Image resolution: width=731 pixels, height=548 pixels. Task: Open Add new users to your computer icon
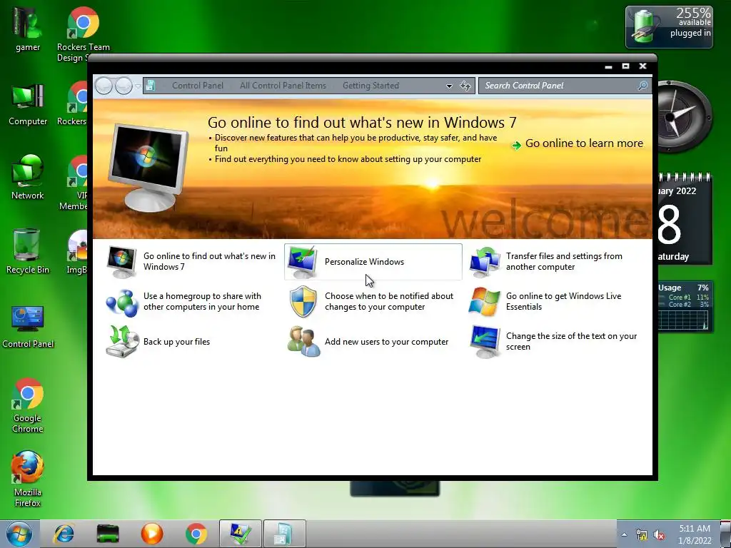coord(303,342)
